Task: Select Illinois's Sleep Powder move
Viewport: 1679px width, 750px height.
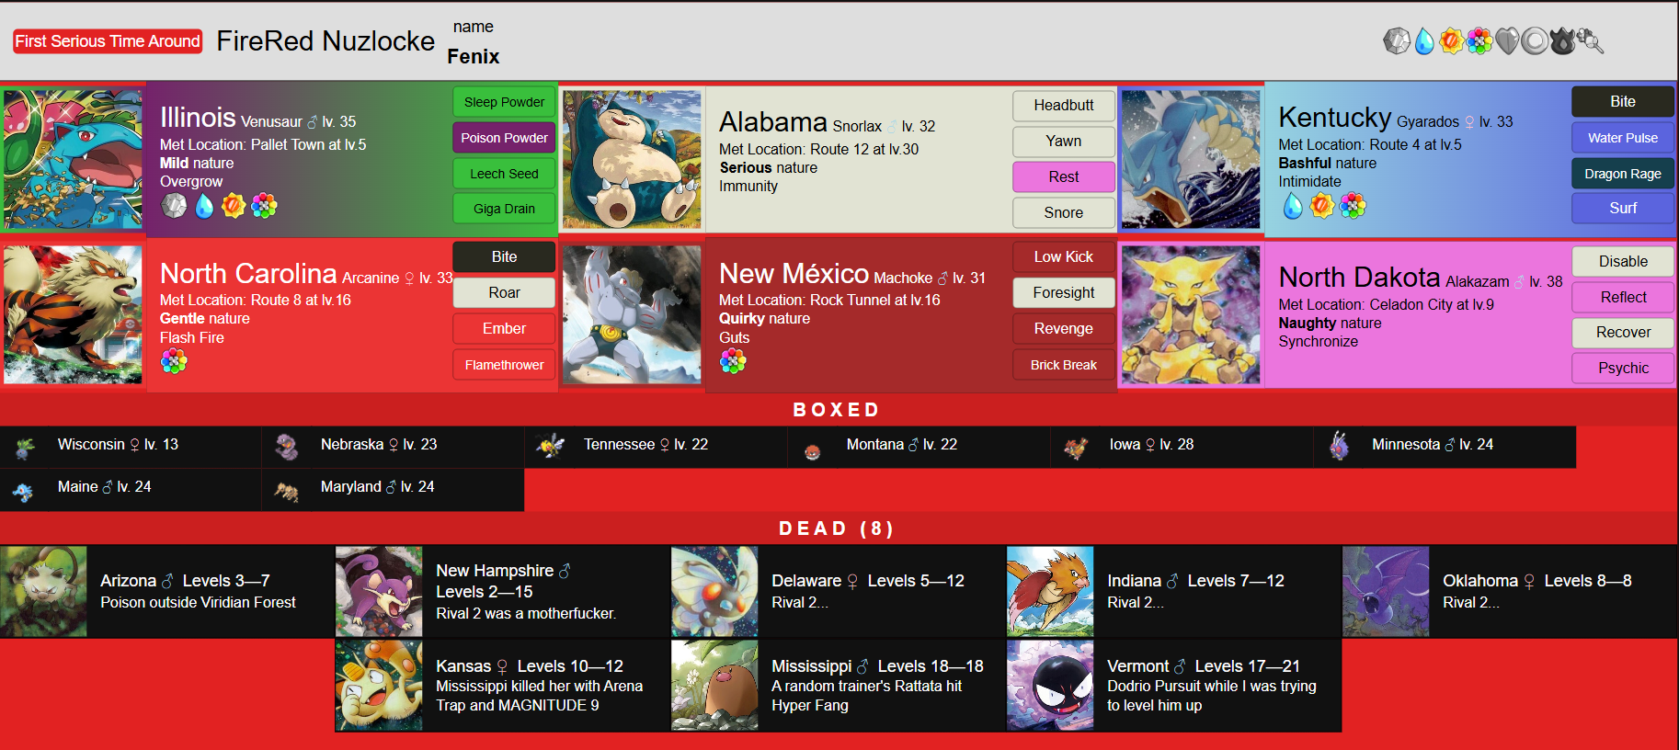Action: click(504, 102)
